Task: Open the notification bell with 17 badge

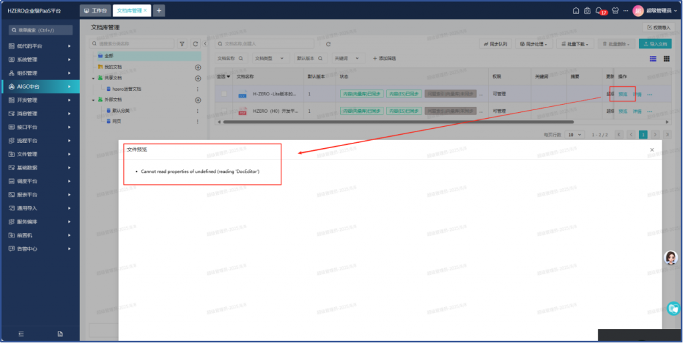Action: tap(599, 11)
